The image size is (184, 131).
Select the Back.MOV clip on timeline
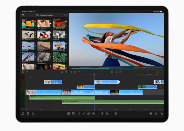click(x=86, y=87)
